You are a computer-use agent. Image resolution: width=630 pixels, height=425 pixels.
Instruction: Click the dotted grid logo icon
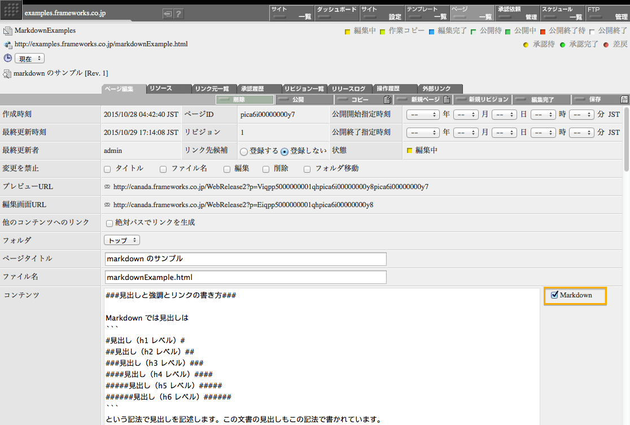pyautogui.click(x=11, y=11)
